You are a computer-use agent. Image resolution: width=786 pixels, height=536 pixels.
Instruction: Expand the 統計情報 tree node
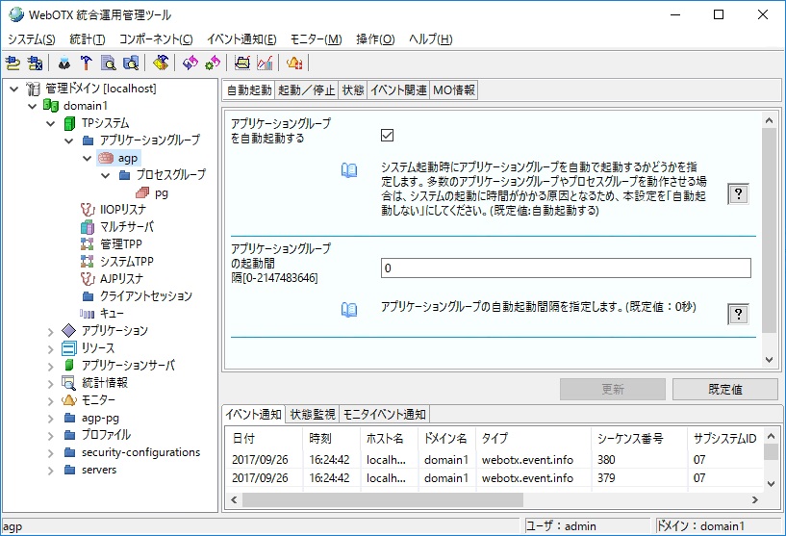[x=50, y=383]
